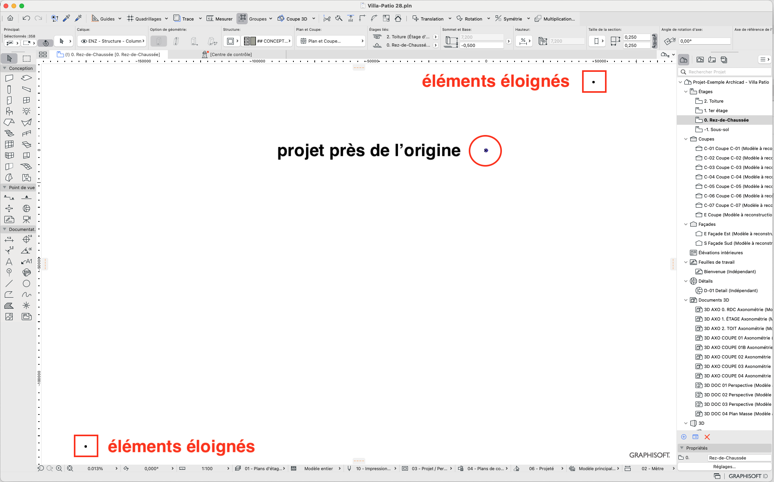The width and height of the screenshot is (774, 482).
Task: Select the Stair tool
Action: click(x=9, y=133)
